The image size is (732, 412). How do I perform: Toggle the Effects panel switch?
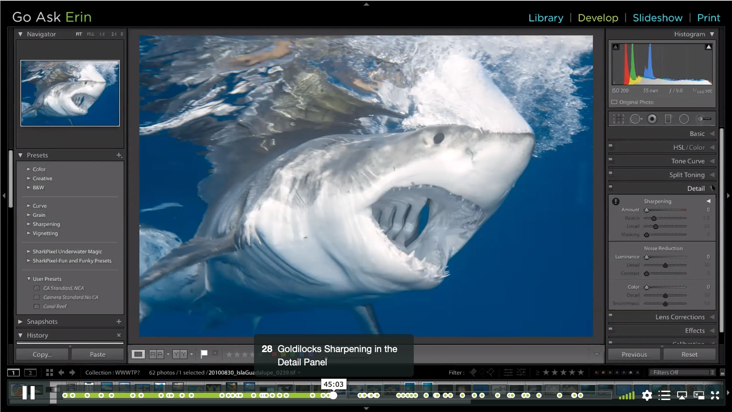[610, 329]
